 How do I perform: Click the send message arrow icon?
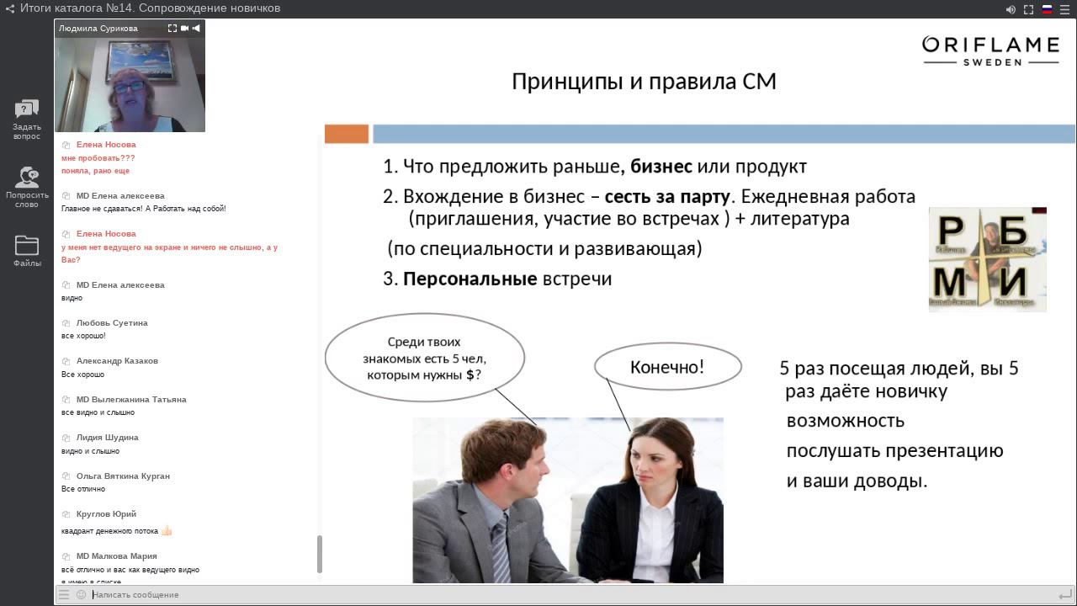coord(1065,594)
